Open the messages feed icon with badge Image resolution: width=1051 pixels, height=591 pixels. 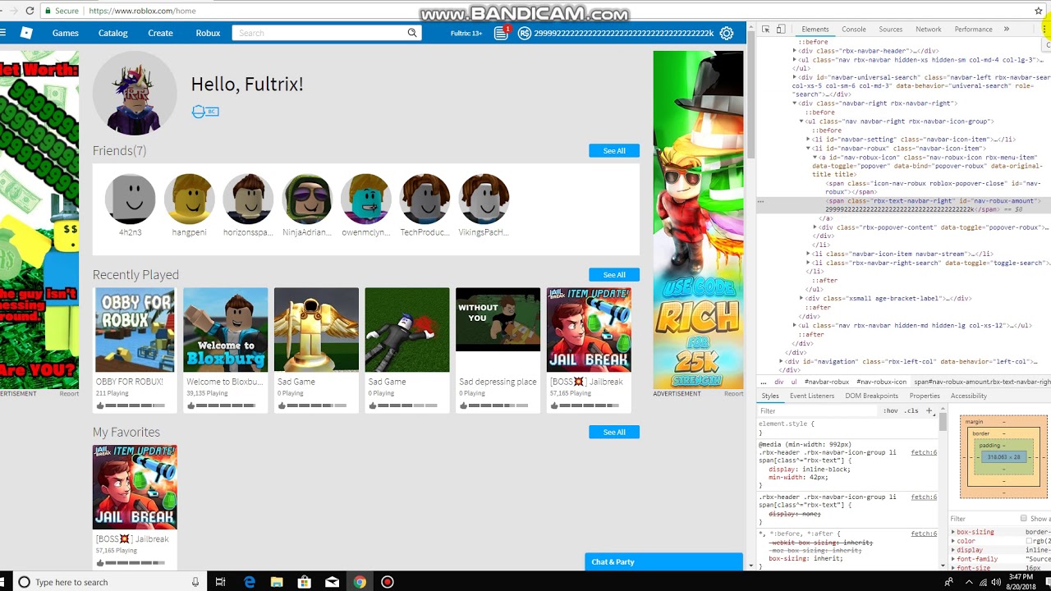coord(501,33)
